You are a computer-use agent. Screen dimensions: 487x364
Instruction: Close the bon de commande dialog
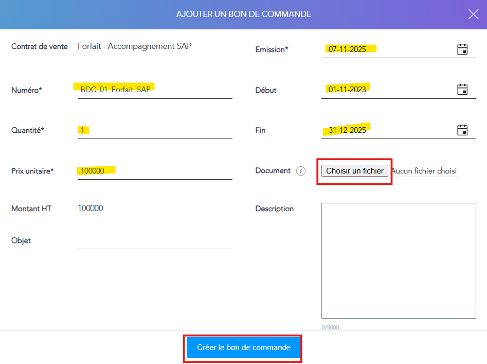(473, 14)
